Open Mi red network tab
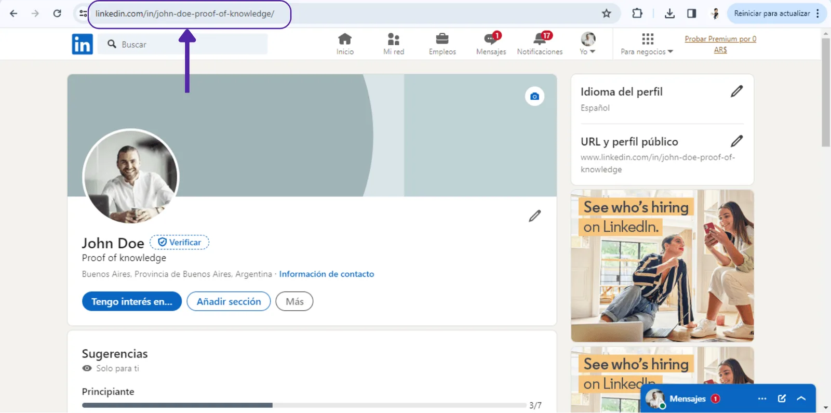 (394, 44)
